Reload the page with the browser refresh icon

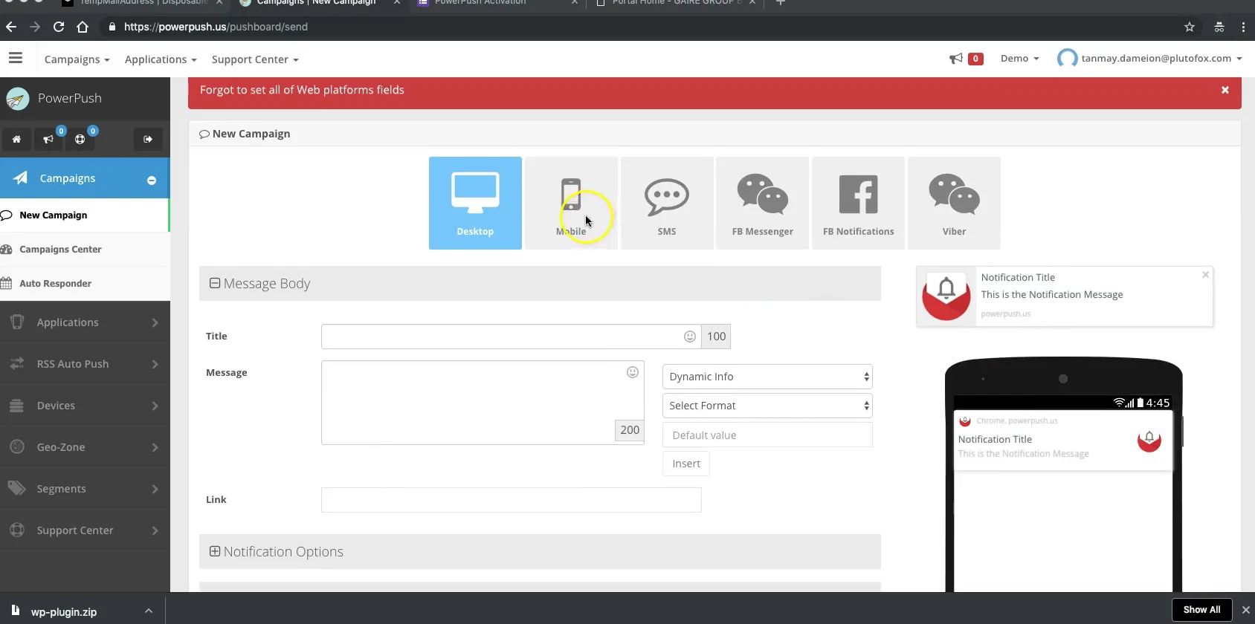click(59, 27)
